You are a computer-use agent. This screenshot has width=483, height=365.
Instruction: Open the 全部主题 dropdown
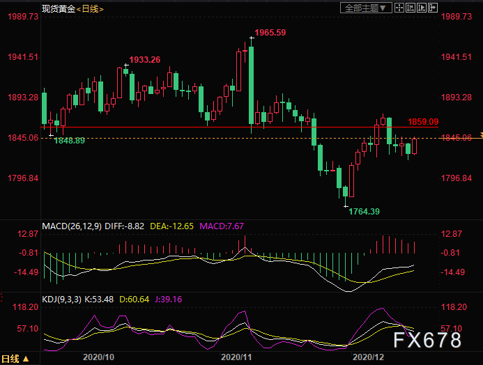pyautogui.click(x=366, y=8)
